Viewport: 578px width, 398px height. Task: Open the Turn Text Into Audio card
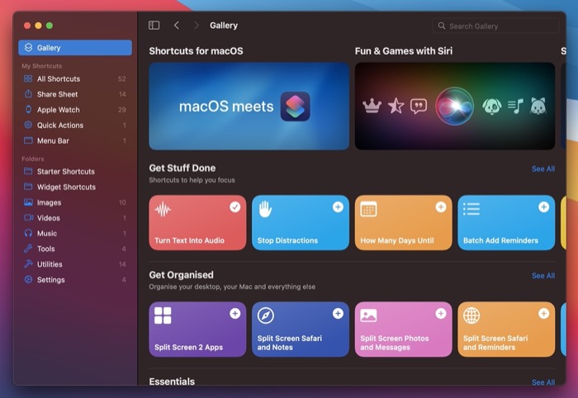(x=197, y=223)
